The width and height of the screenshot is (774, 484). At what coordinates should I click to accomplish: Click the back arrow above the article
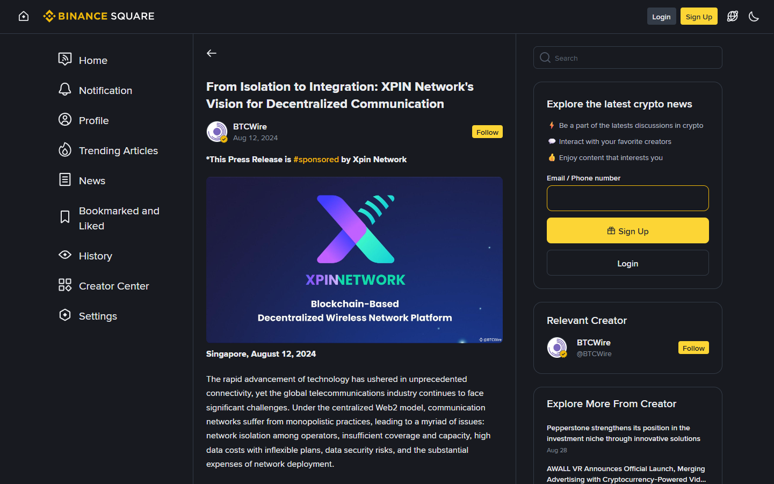coord(212,53)
